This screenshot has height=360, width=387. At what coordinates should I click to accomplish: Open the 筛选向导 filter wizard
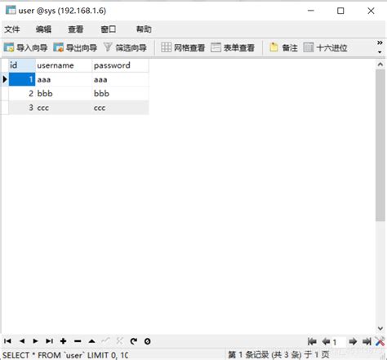click(x=125, y=48)
